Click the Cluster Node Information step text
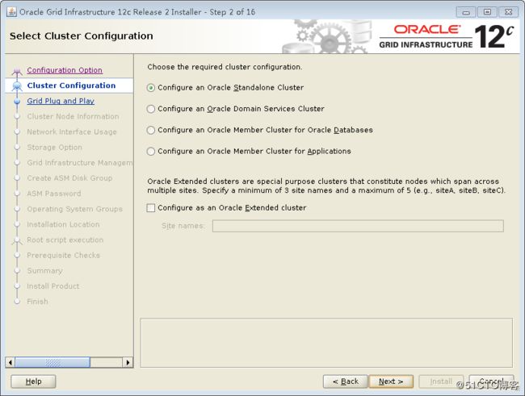The width and height of the screenshot is (525, 396). tap(73, 116)
